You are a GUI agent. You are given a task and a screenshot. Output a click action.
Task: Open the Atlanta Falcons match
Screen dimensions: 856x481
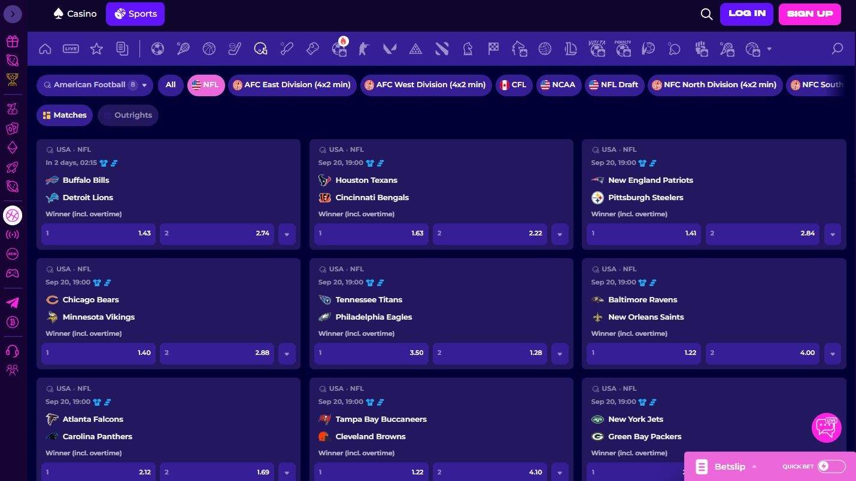93,419
